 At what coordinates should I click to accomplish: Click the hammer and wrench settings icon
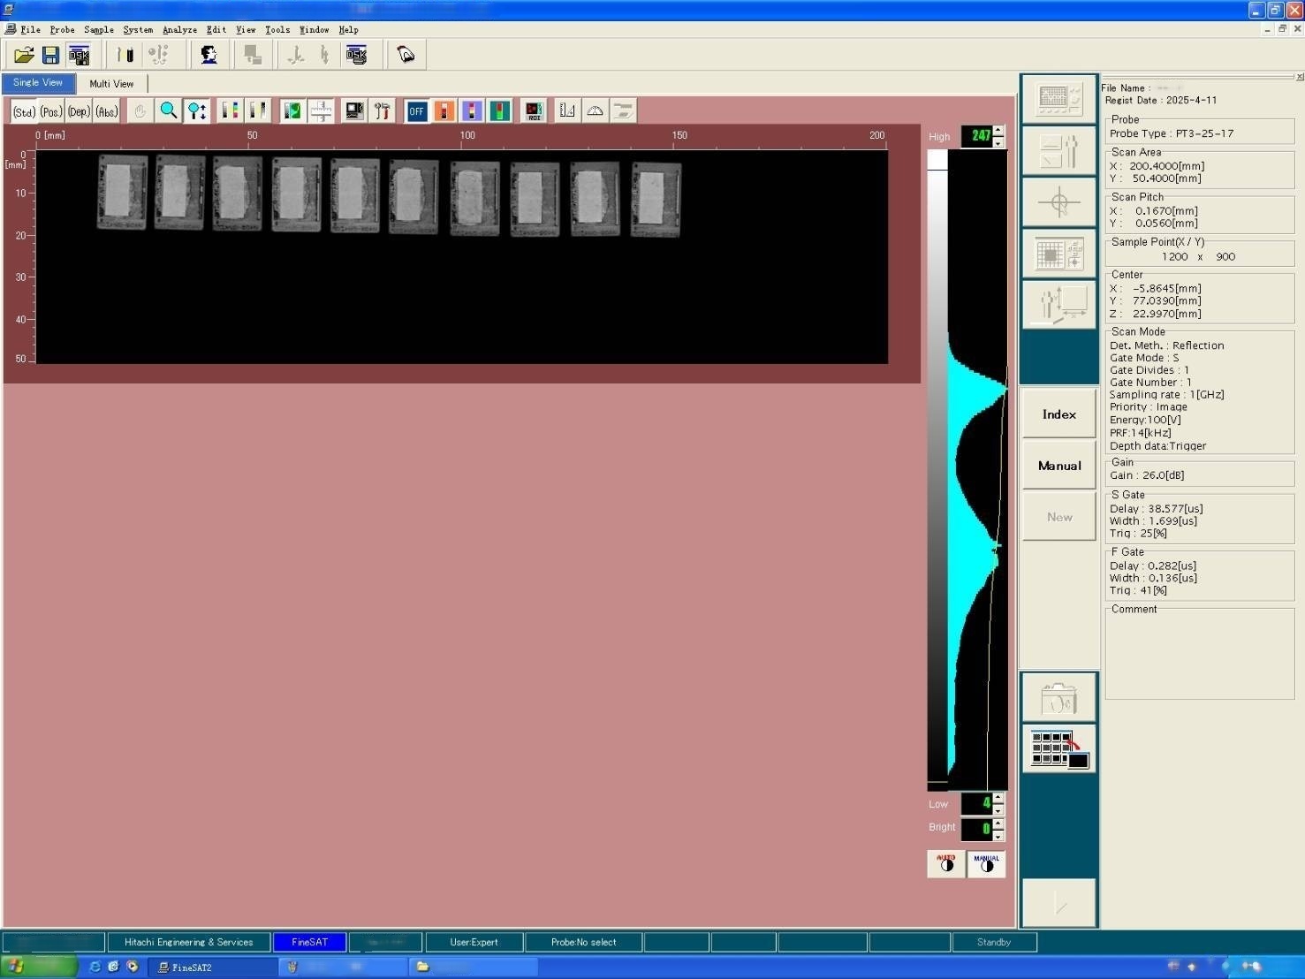(x=382, y=110)
